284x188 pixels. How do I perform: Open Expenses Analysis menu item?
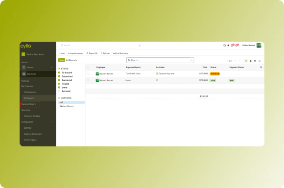tap(32, 116)
